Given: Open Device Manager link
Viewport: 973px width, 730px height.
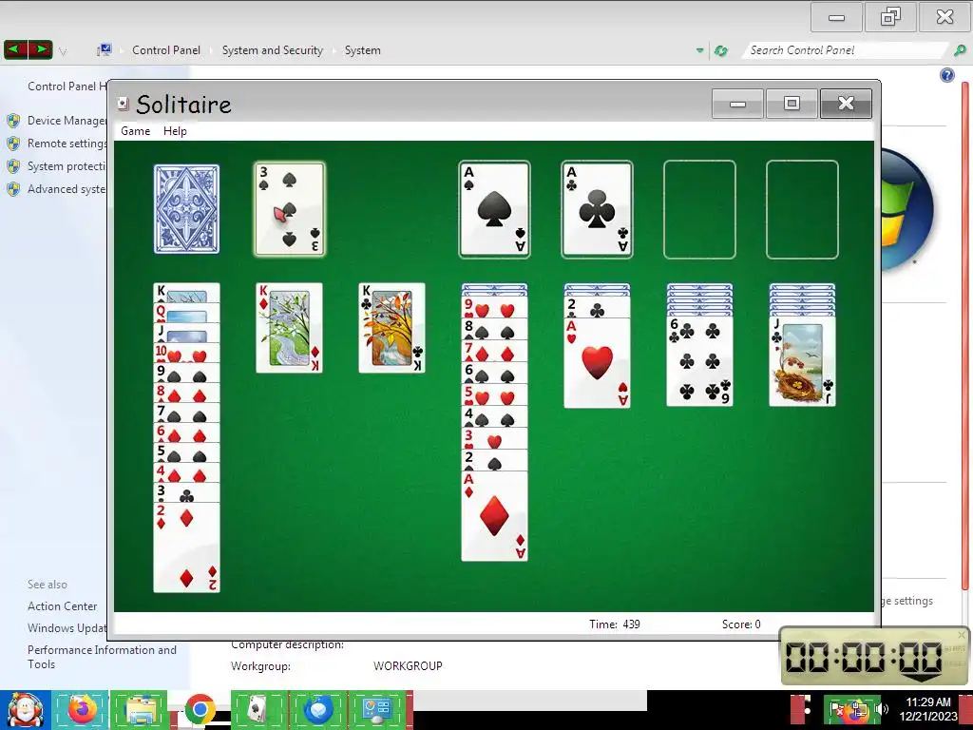Looking at the screenshot, I should click(x=67, y=121).
